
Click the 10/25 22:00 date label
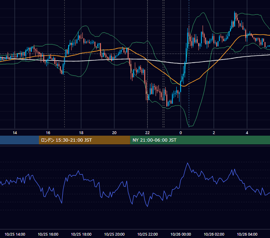coord(147,234)
